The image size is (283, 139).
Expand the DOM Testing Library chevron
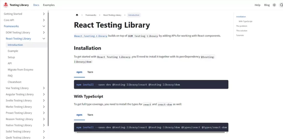click(x=44, y=33)
